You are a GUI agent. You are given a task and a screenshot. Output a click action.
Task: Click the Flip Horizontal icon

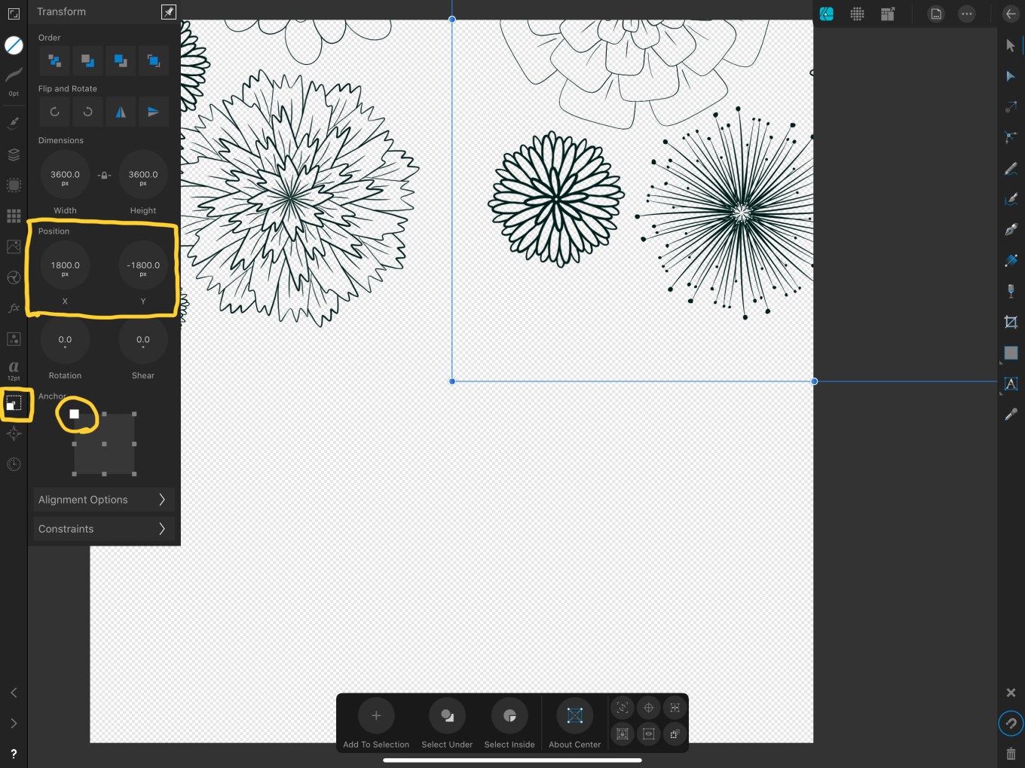click(x=121, y=112)
